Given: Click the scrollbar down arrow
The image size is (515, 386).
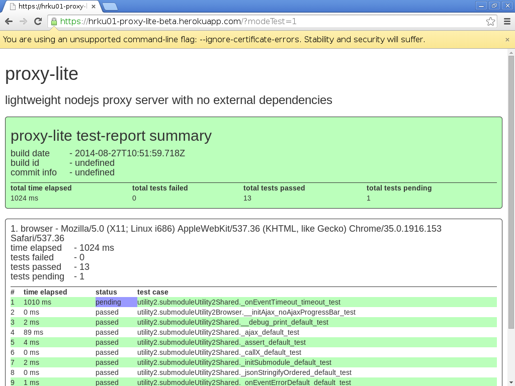Looking at the screenshot, I should point(511,382).
